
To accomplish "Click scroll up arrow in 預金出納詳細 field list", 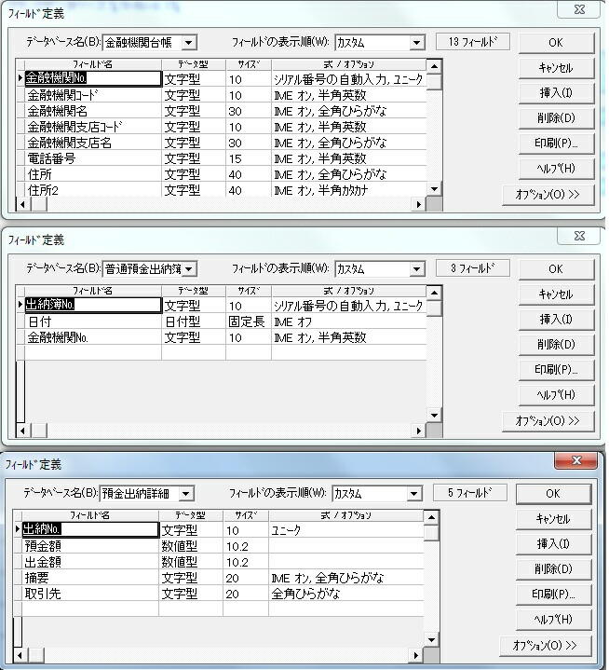I will [431, 518].
